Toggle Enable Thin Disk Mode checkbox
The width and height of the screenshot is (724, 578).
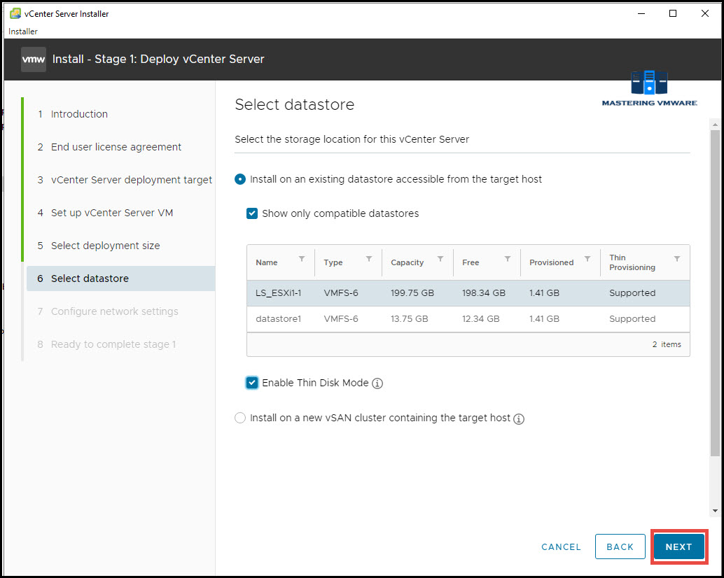[252, 383]
